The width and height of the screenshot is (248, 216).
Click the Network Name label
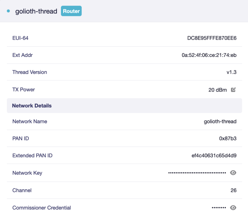point(30,121)
